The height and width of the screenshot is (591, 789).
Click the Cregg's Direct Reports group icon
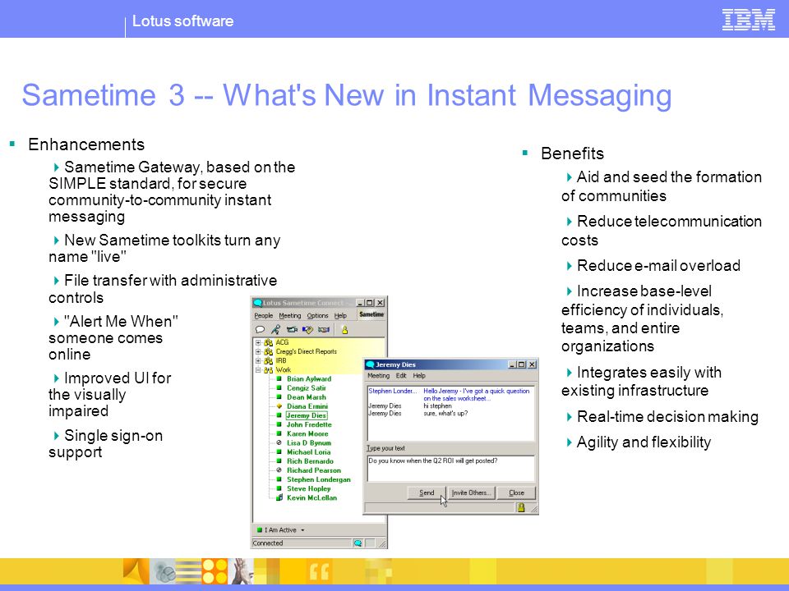pos(268,351)
